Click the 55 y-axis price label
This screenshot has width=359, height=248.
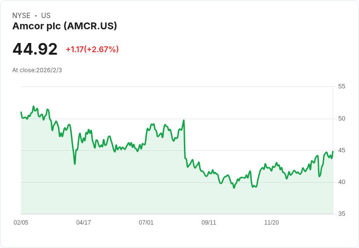[x=341, y=86]
